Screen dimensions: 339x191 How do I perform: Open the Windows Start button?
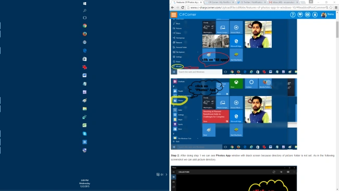tap(84, 4)
